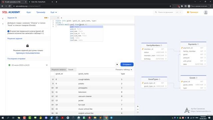
Task: Click the Payments table info icon
Action: (x=198, y=44)
